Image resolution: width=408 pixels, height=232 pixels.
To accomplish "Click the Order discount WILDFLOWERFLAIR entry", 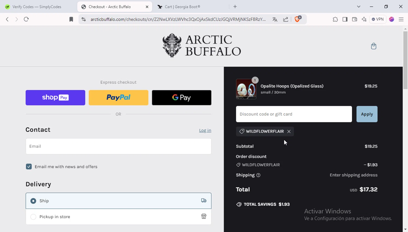I will tap(258, 165).
